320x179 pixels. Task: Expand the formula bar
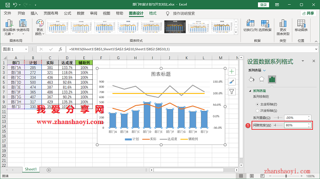pyautogui.click(x=316, y=49)
